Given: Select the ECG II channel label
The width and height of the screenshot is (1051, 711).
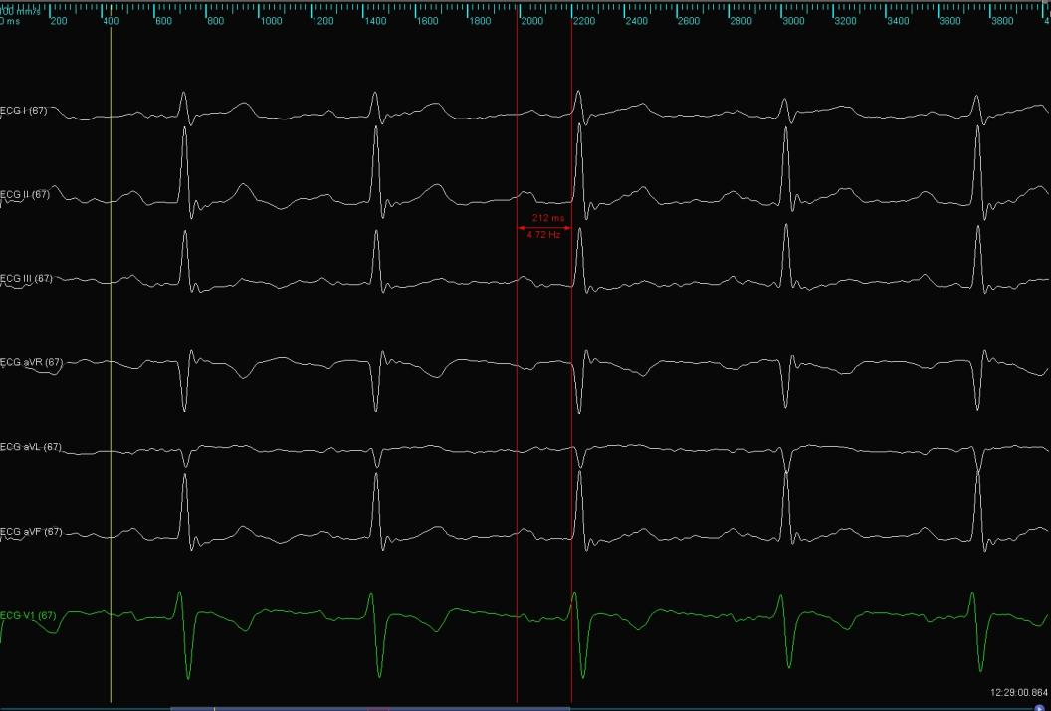Looking at the screenshot, I should (25, 195).
